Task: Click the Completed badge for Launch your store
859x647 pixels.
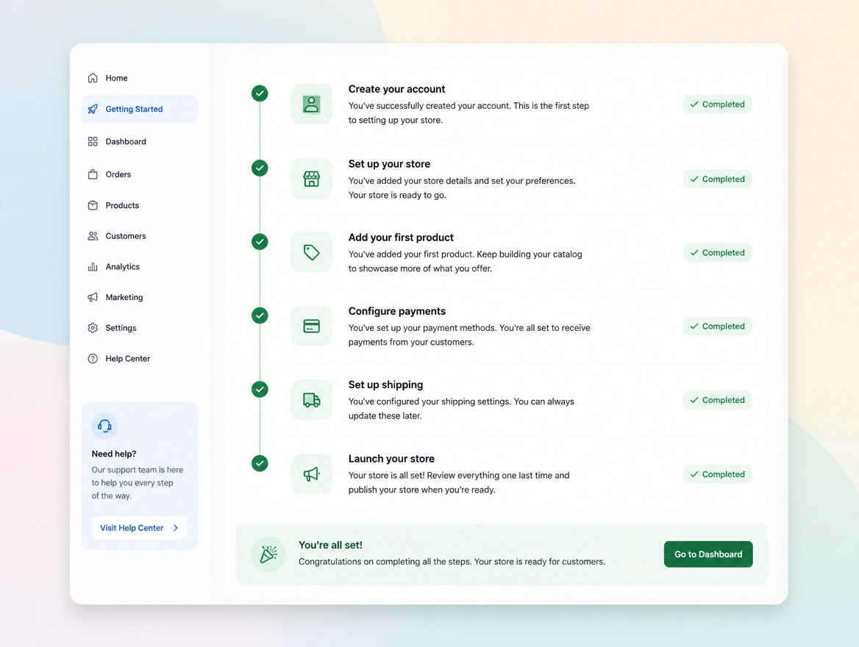Action: (x=717, y=474)
